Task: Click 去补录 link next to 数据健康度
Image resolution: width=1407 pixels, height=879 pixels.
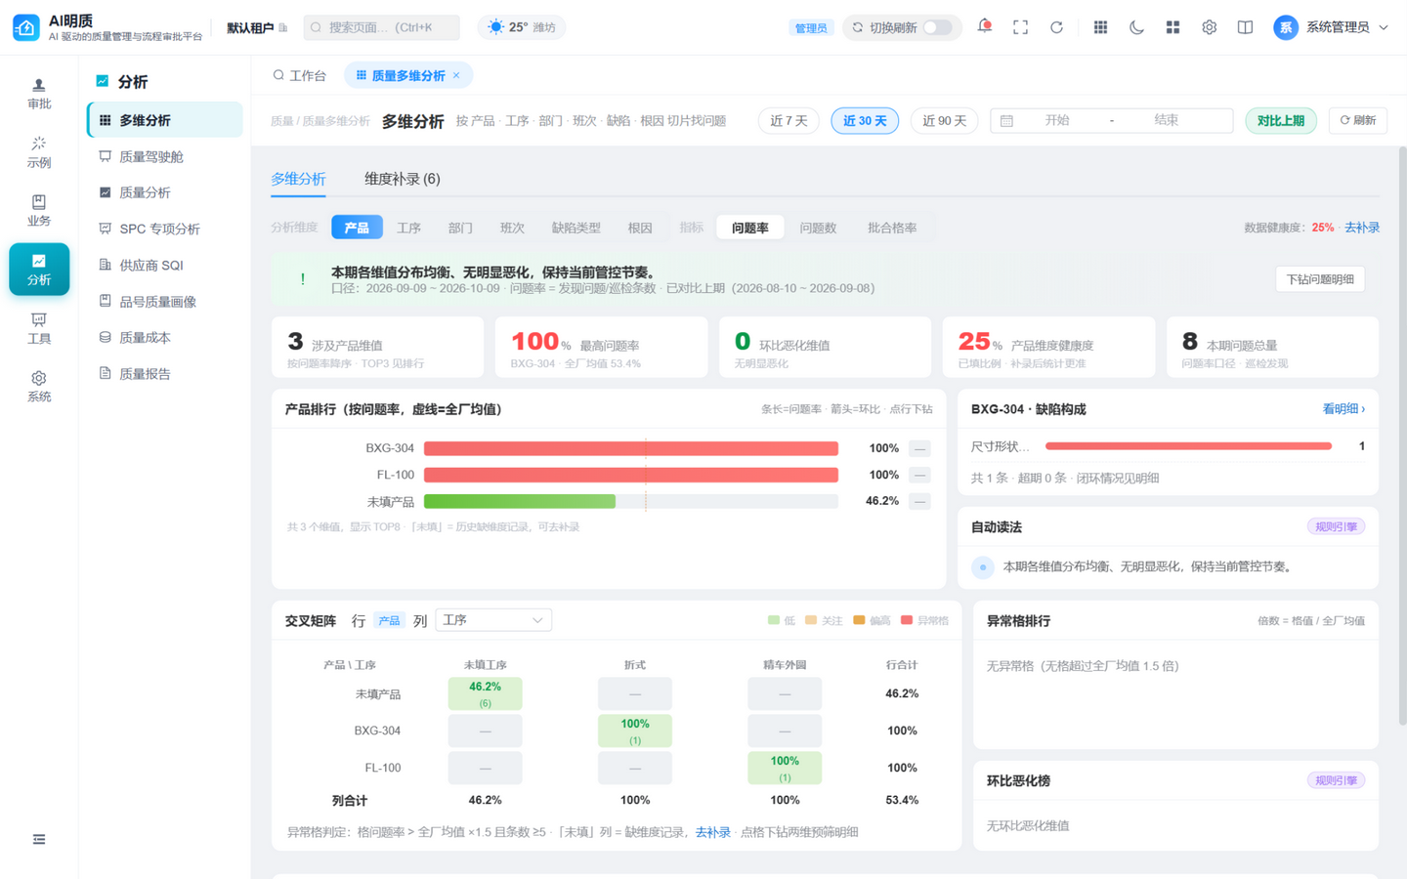Action: [1362, 228]
